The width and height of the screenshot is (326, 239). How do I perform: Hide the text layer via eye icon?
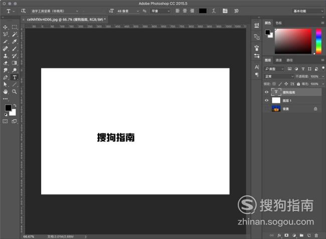(x=266, y=92)
